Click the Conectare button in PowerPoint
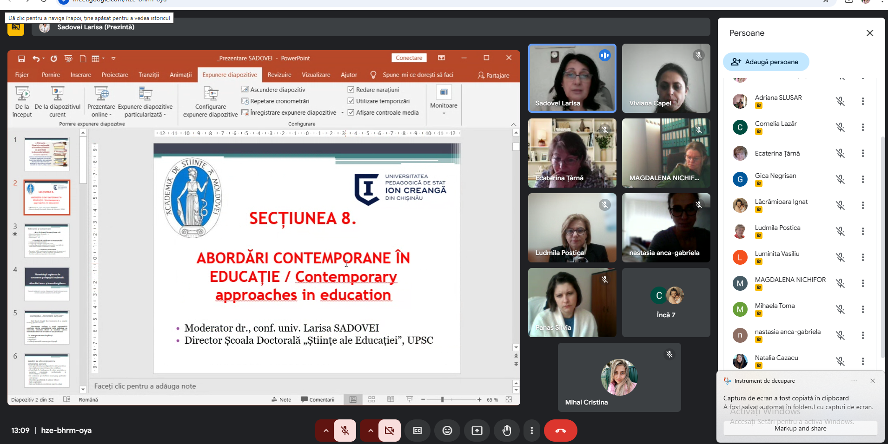888x444 pixels. click(x=409, y=58)
